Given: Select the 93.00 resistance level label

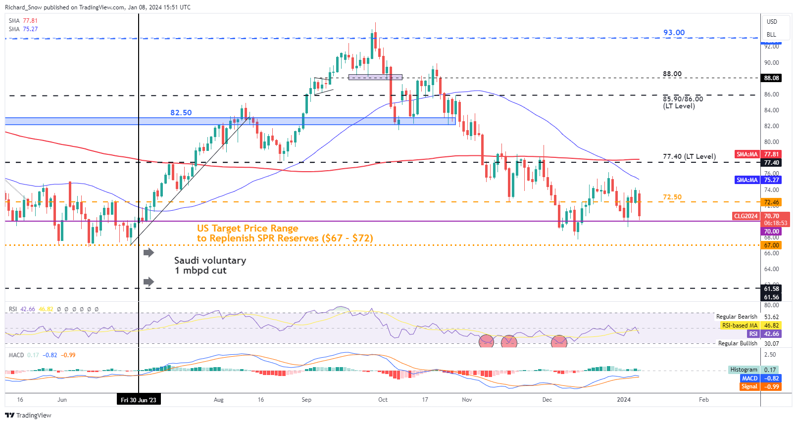Looking at the screenshot, I should point(674,33).
